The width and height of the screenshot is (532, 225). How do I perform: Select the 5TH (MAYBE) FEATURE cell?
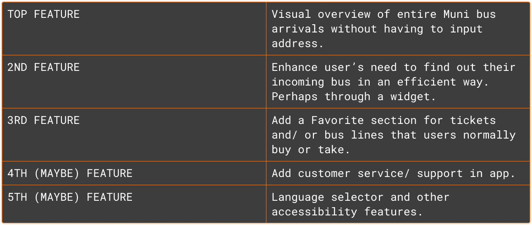(x=134, y=204)
